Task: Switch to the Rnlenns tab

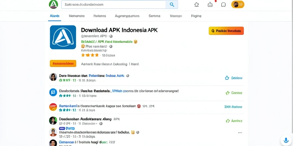Action: tap(100, 16)
